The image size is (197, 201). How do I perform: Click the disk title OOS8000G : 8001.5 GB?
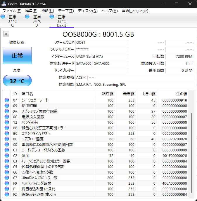(x=98, y=34)
